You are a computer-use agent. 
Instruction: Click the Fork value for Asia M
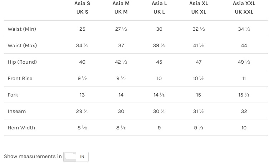121,95
